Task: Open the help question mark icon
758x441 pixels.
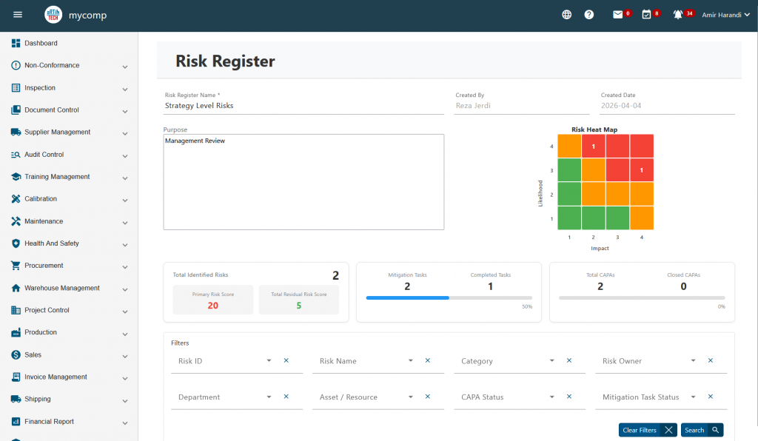Action: [589, 15]
